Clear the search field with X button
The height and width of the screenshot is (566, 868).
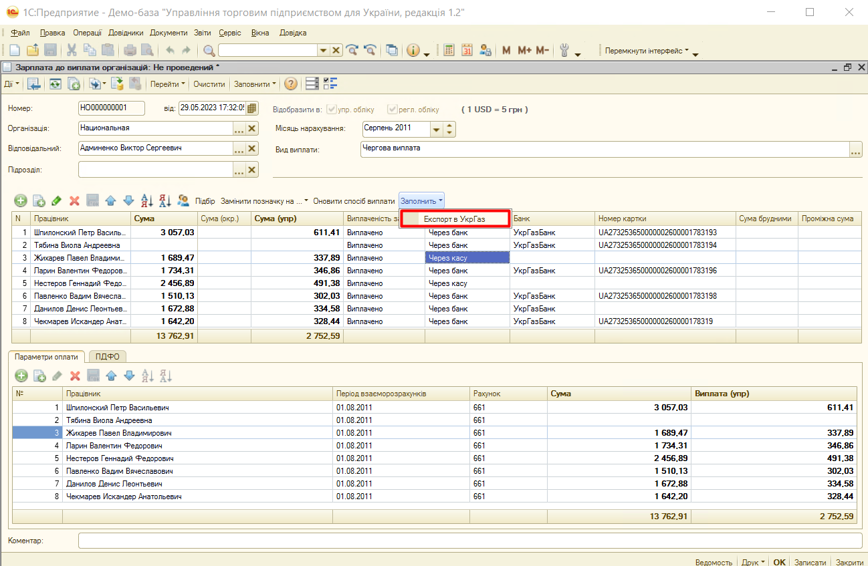[x=336, y=50]
